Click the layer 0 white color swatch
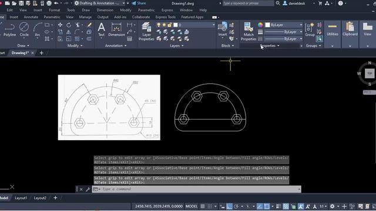 (x=176, y=25)
